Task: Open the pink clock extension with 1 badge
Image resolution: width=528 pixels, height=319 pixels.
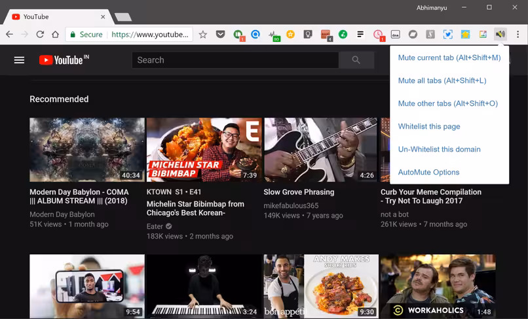Action: click(379, 35)
